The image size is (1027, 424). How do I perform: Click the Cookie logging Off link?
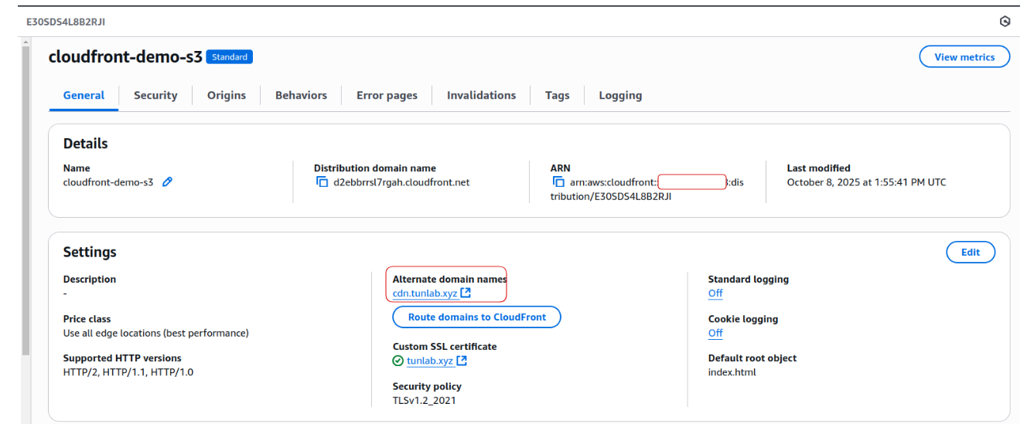pos(715,334)
